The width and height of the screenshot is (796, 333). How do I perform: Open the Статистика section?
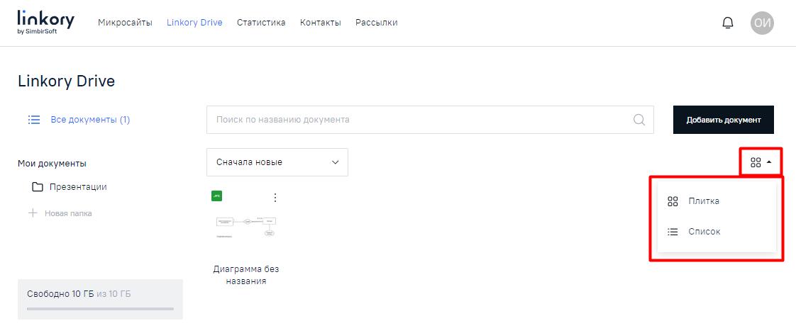pos(261,22)
